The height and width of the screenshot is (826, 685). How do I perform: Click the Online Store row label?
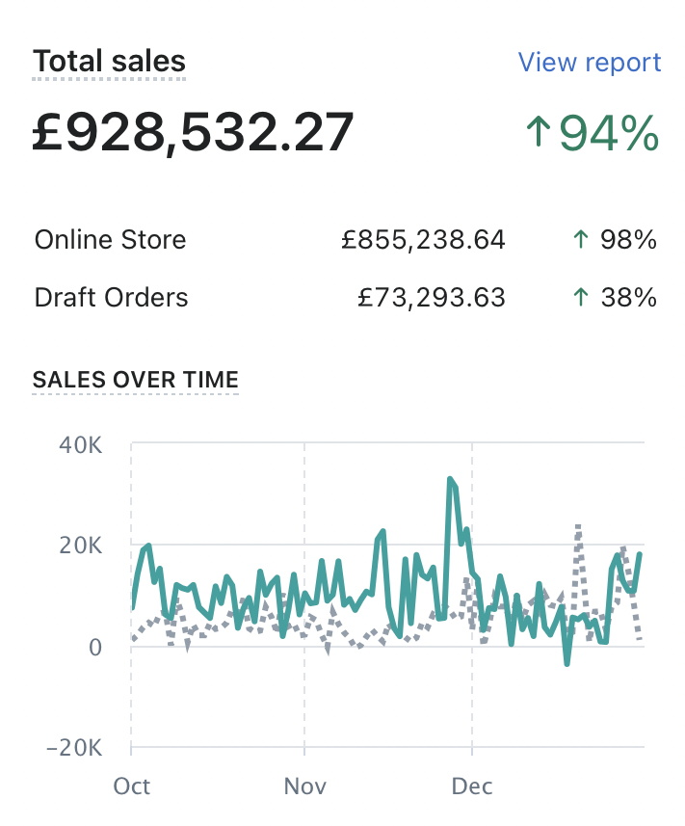[110, 240]
